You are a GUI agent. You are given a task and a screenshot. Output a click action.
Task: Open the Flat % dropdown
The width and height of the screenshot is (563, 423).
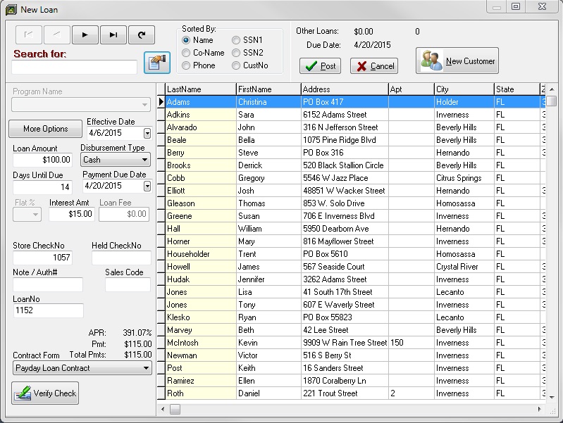(35, 215)
